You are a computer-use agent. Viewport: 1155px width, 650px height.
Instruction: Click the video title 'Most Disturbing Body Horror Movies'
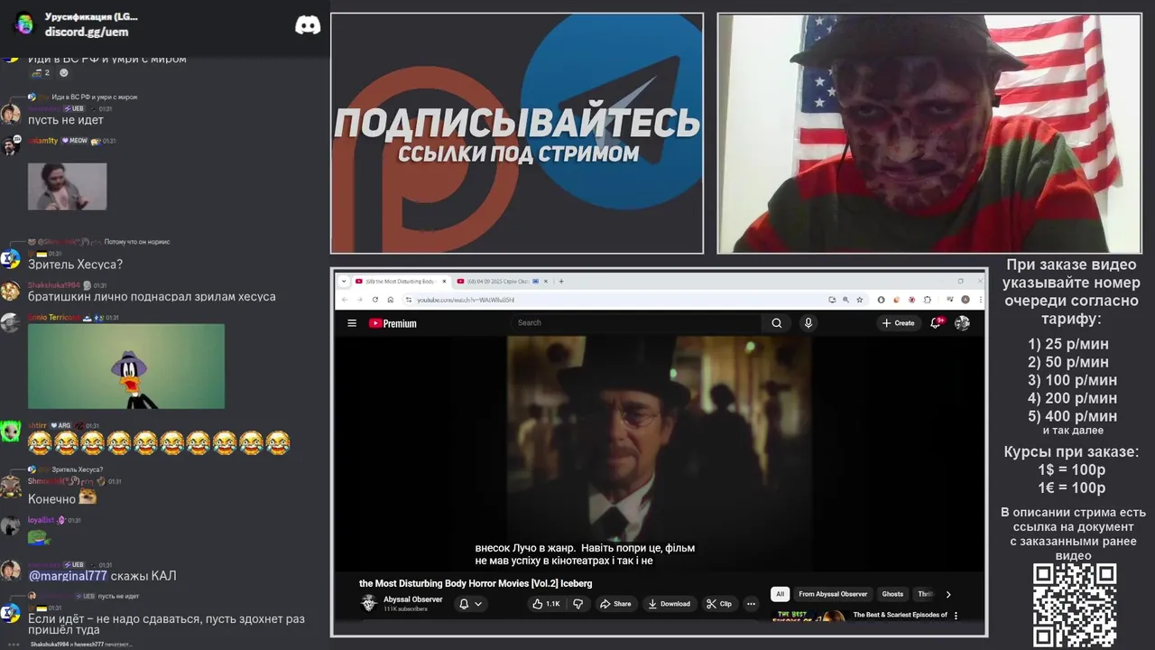476,583
